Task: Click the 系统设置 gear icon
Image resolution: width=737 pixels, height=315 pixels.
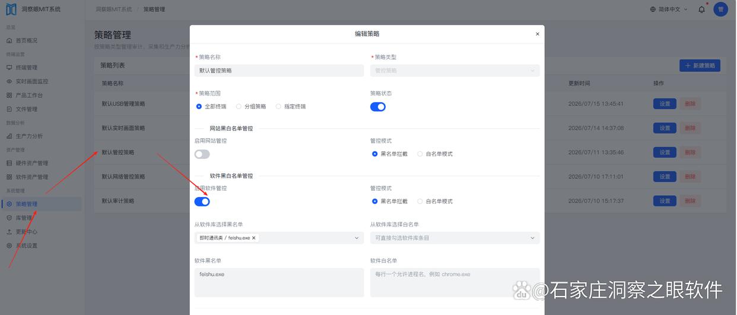Action: point(9,246)
